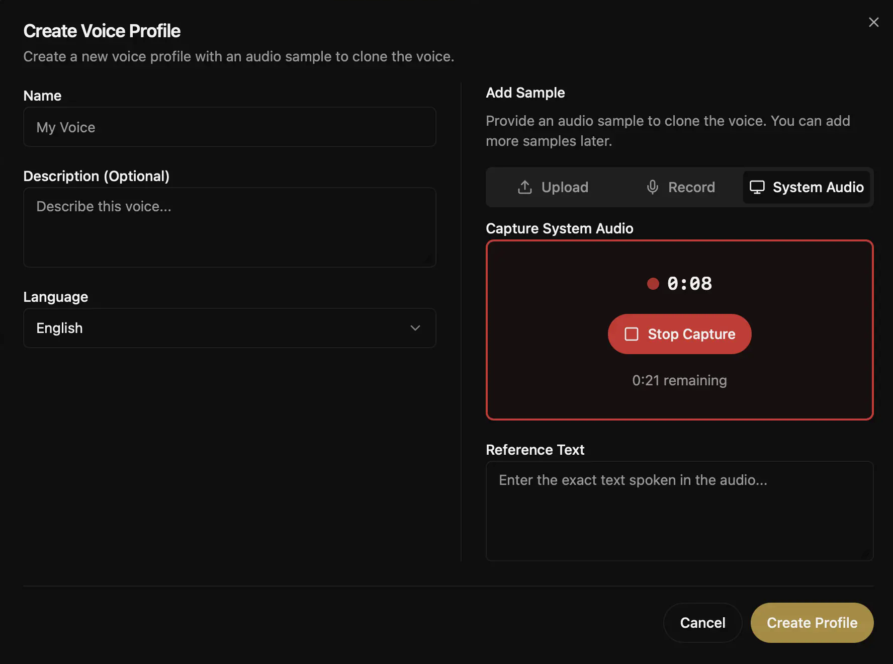Click the 0:08 capture timer

click(689, 284)
